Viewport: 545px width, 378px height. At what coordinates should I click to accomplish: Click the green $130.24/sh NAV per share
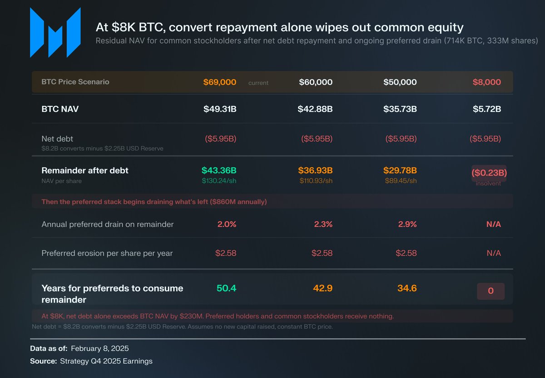click(x=219, y=181)
